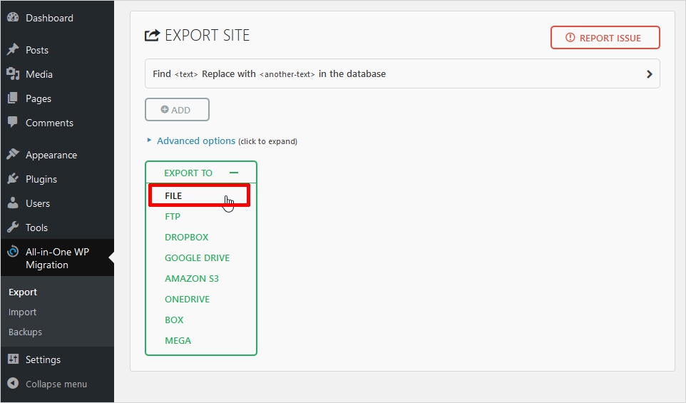Image resolution: width=686 pixels, height=403 pixels.
Task: Collapse the sidebar menu
Action: (x=56, y=384)
